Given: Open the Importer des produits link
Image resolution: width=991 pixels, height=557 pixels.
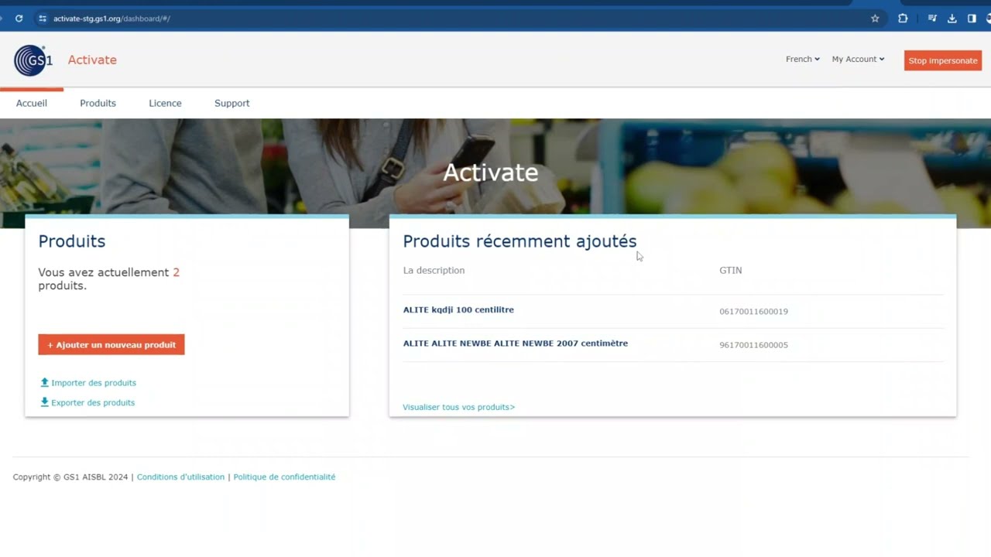Looking at the screenshot, I should click(94, 383).
